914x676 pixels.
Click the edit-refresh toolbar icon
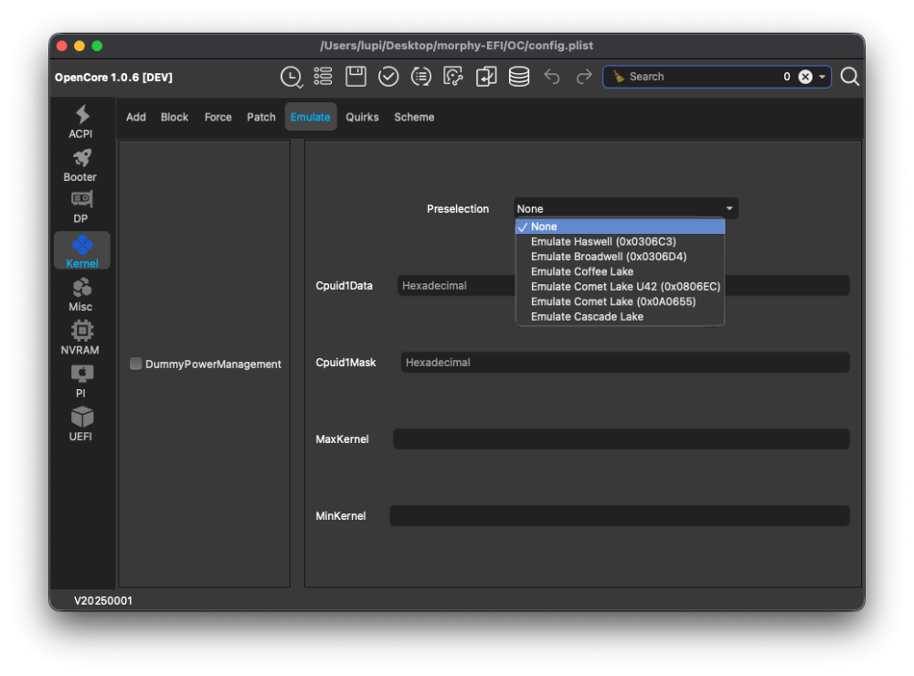tap(453, 77)
